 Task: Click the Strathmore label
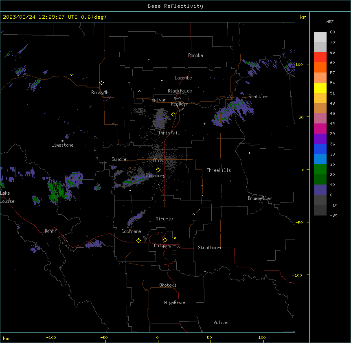point(210,248)
